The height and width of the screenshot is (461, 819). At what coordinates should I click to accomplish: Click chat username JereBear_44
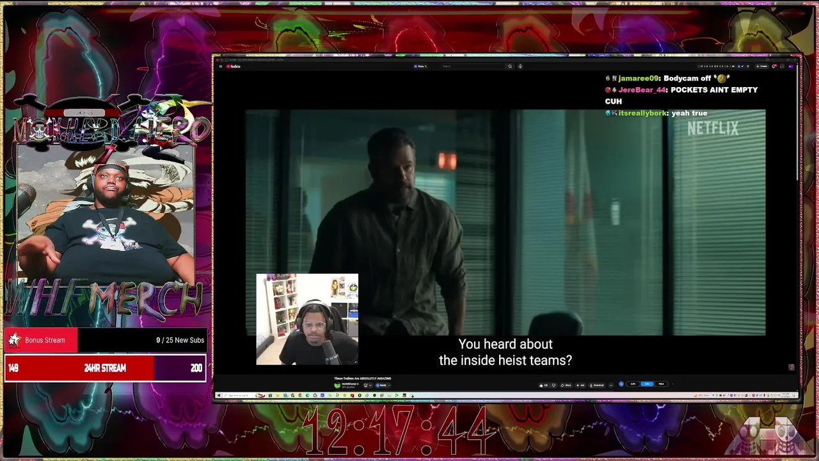[642, 90]
